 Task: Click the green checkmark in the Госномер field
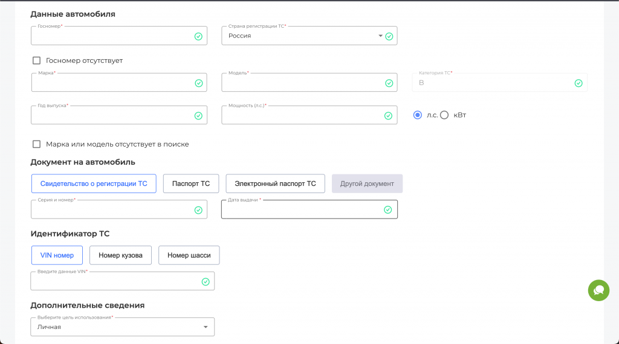coord(198,36)
